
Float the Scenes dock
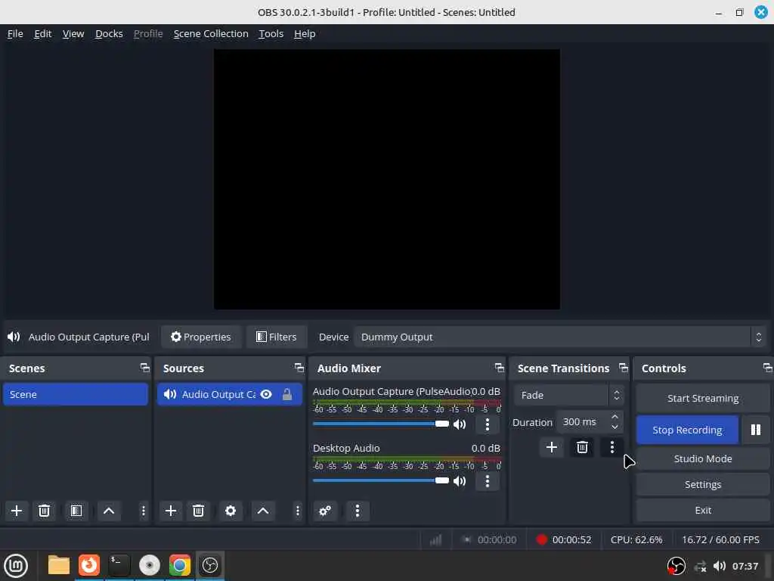click(x=144, y=368)
